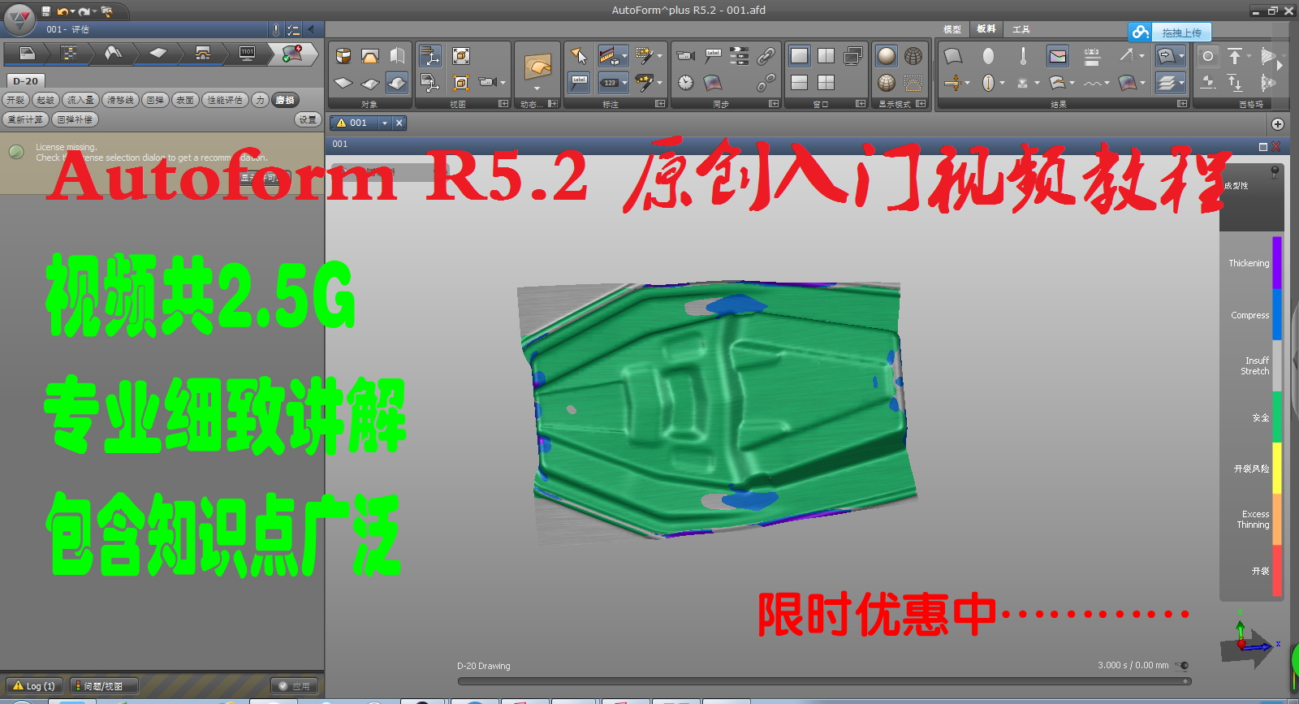1299x704 pixels.
Task: Toggle the axis-orientation view button in 视图
Action: [x=430, y=56]
